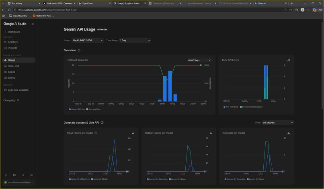Screen dimensions: 324x189
Task: Open the Time Range dropdown 1 Day
Action: [135, 41]
